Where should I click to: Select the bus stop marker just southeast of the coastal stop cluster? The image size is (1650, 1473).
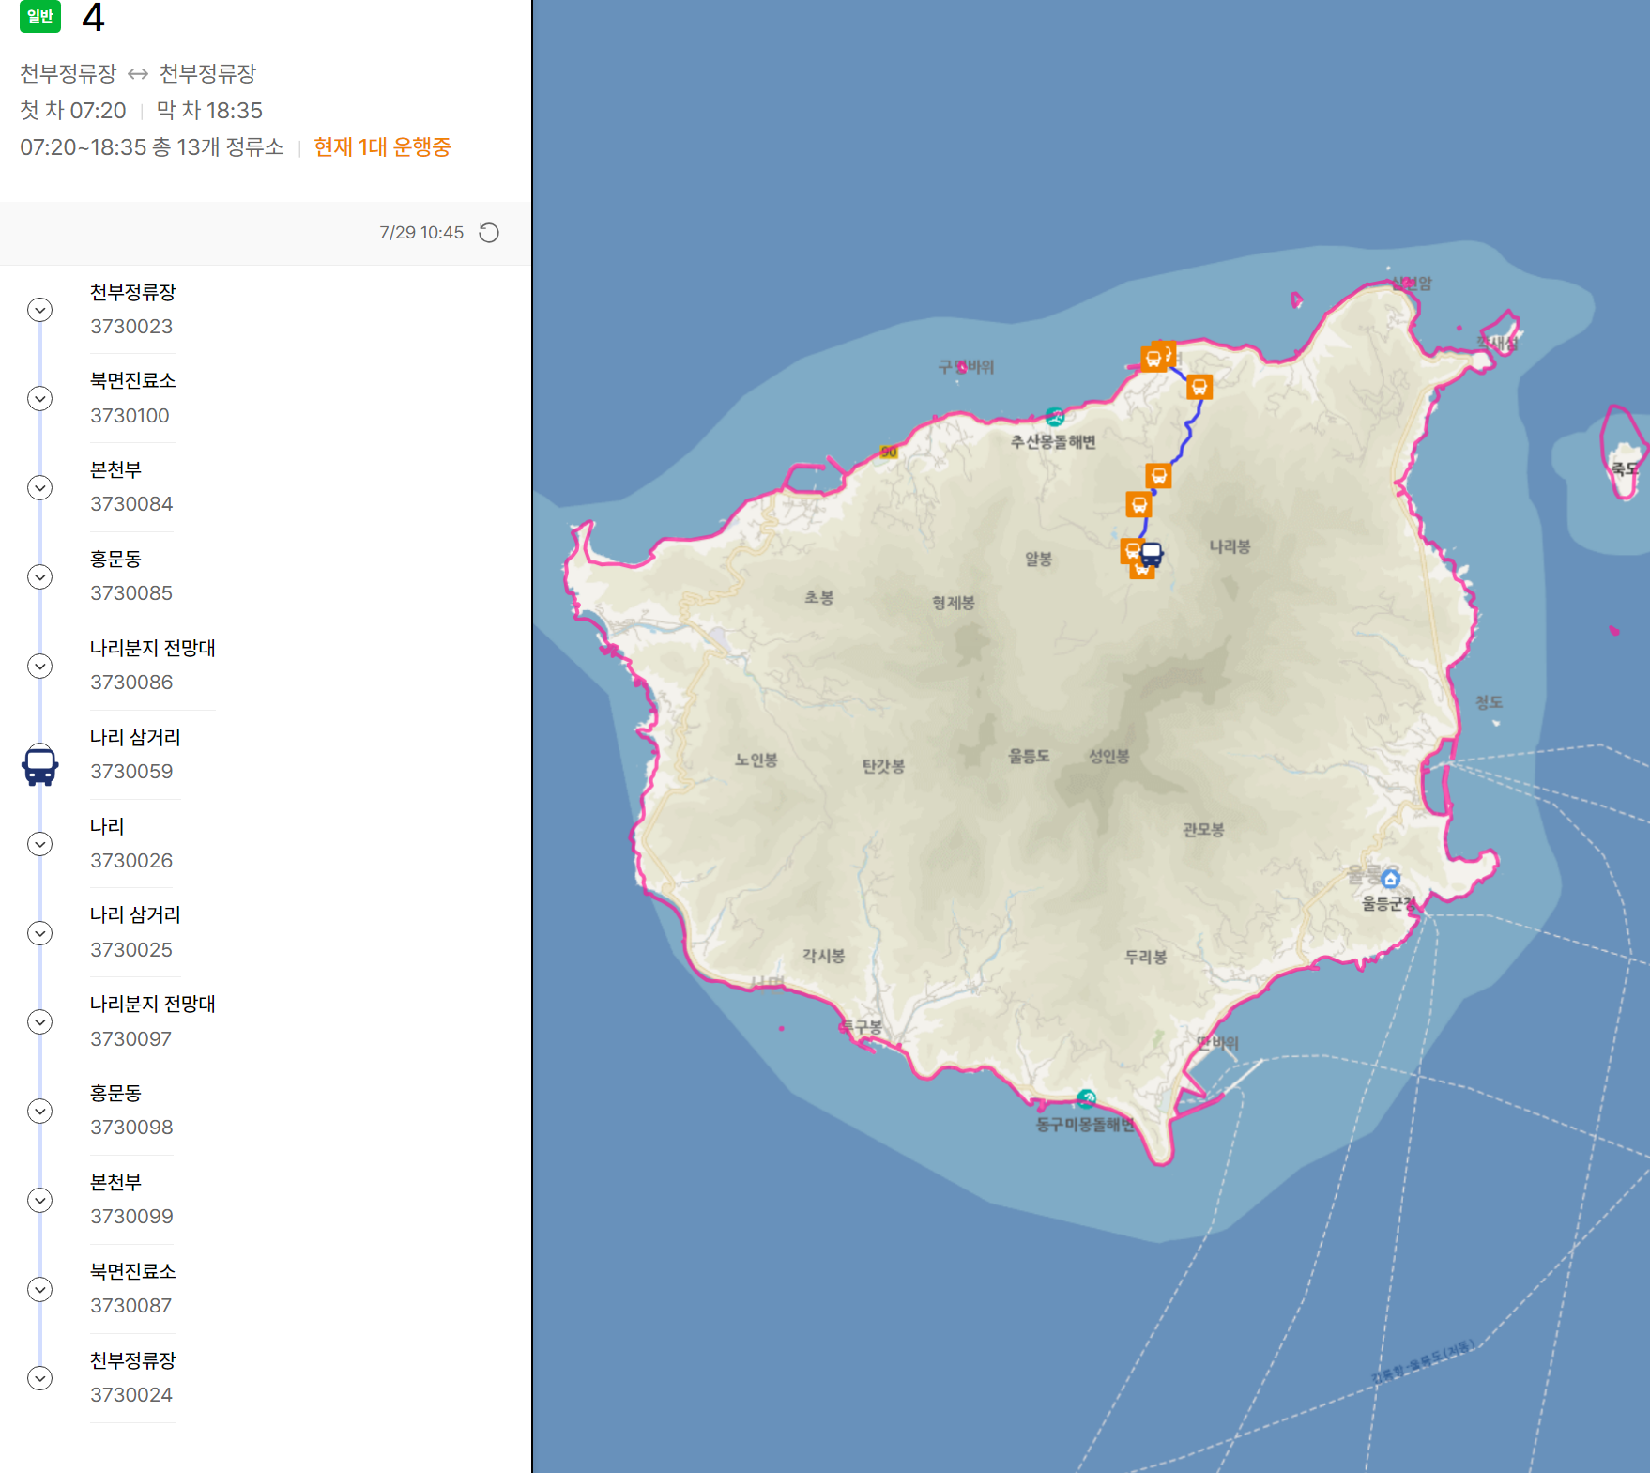(1199, 387)
